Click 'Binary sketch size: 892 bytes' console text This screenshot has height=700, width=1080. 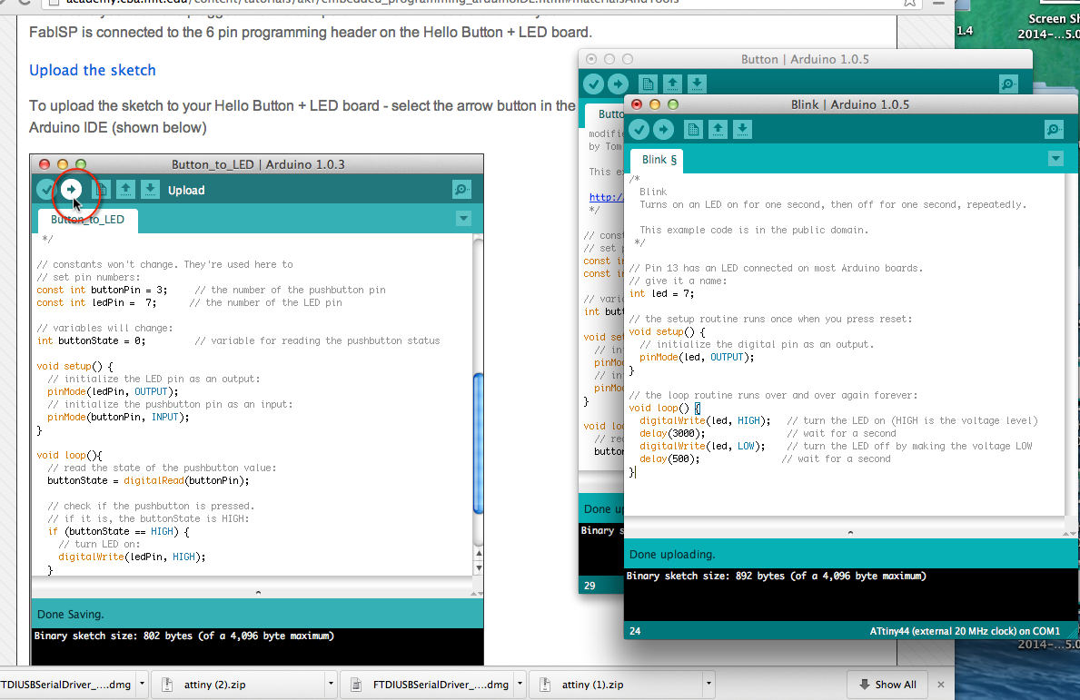click(777, 576)
